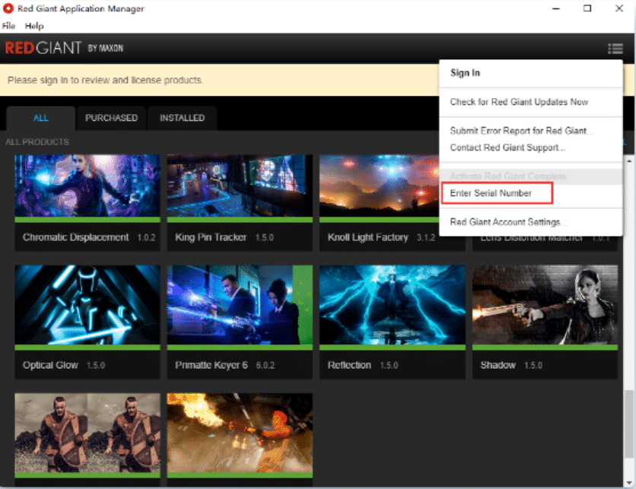Open the Help menu
The height and width of the screenshot is (489, 636).
coord(34,26)
